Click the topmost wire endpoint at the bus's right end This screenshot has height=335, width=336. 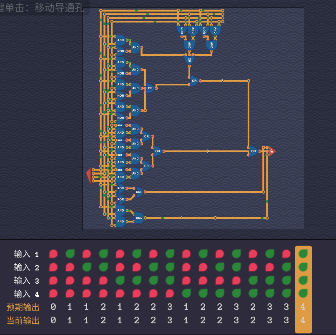(x=223, y=10)
